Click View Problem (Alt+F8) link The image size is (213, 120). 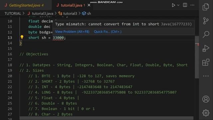[x=72, y=32]
